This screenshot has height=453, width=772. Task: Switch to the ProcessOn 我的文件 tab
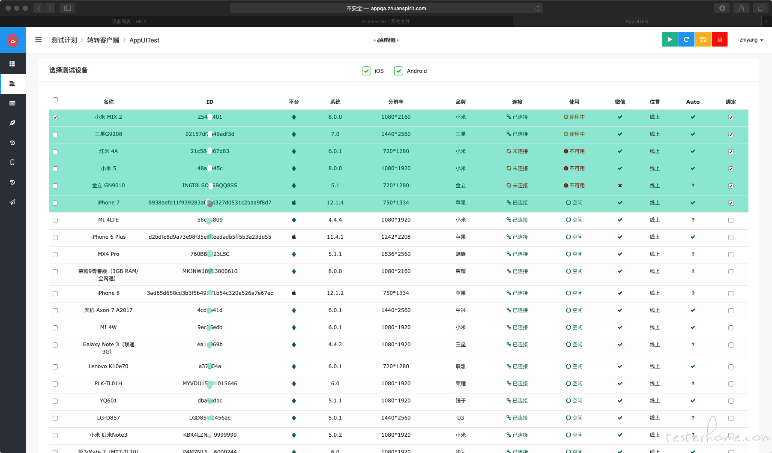tap(386, 21)
